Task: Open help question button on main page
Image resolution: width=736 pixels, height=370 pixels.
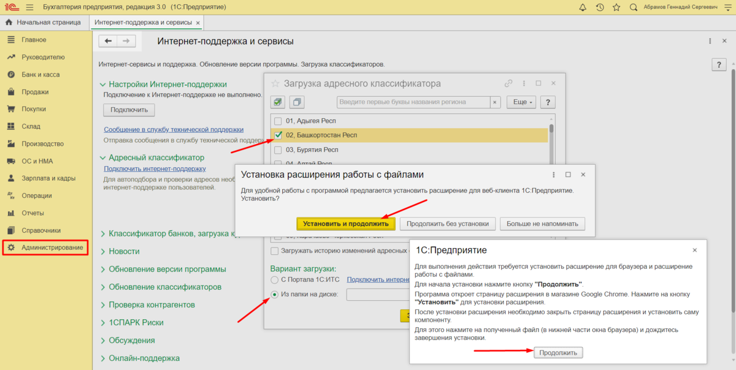Action: 719,64
